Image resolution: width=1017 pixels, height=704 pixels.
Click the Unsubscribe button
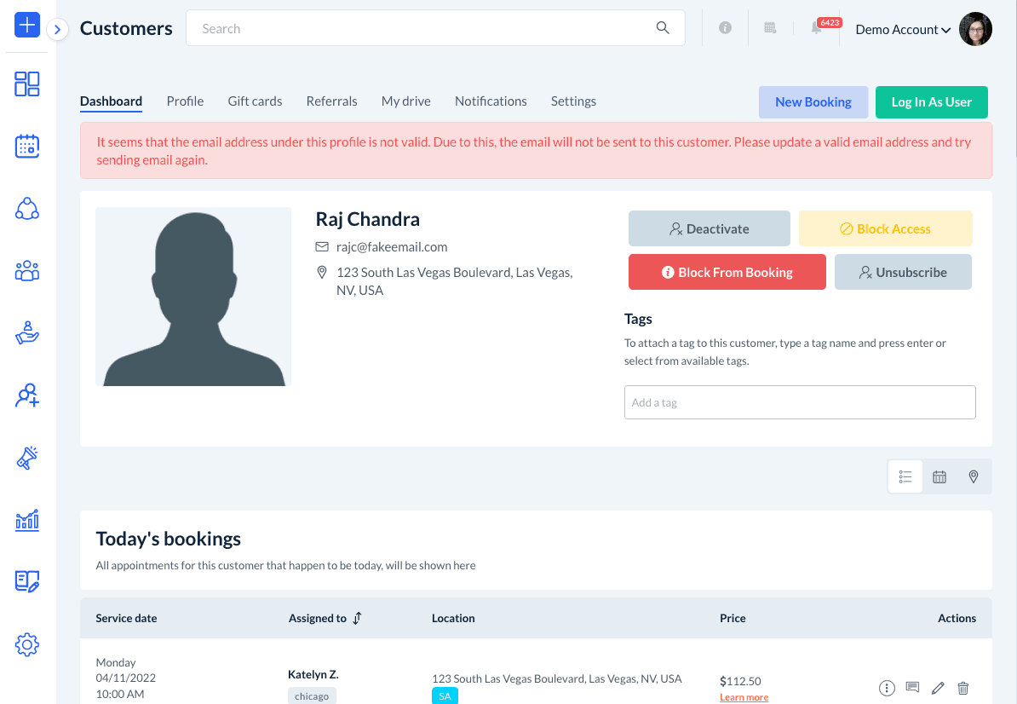click(x=903, y=272)
